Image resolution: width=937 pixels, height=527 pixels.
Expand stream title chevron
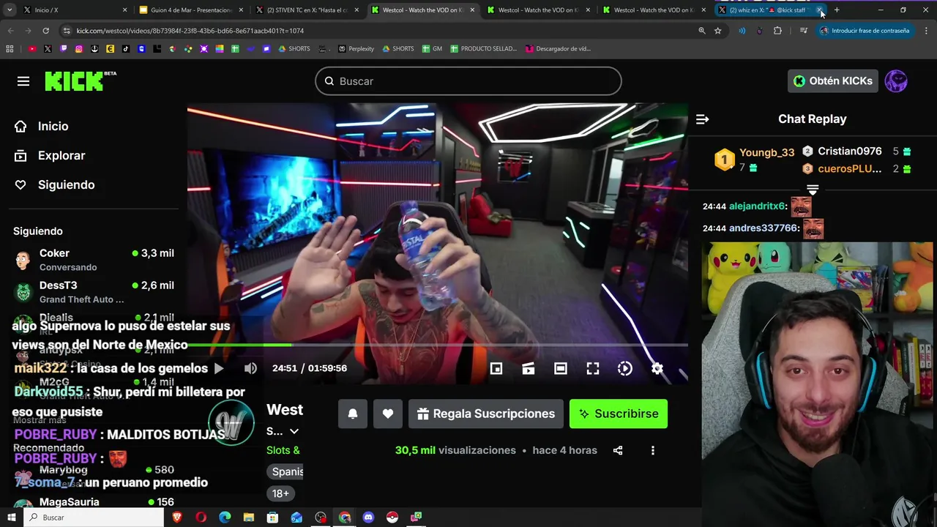pyautogui.click(x=294, y=431)
